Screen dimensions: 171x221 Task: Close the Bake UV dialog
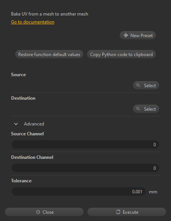coord(44,212)
